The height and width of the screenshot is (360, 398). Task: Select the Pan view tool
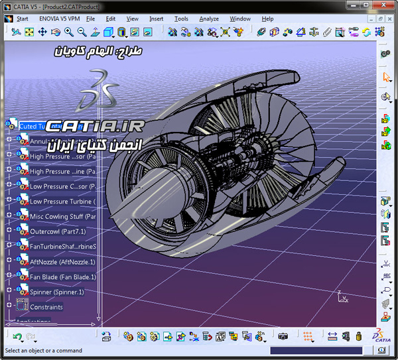click(x=42, y=32)
